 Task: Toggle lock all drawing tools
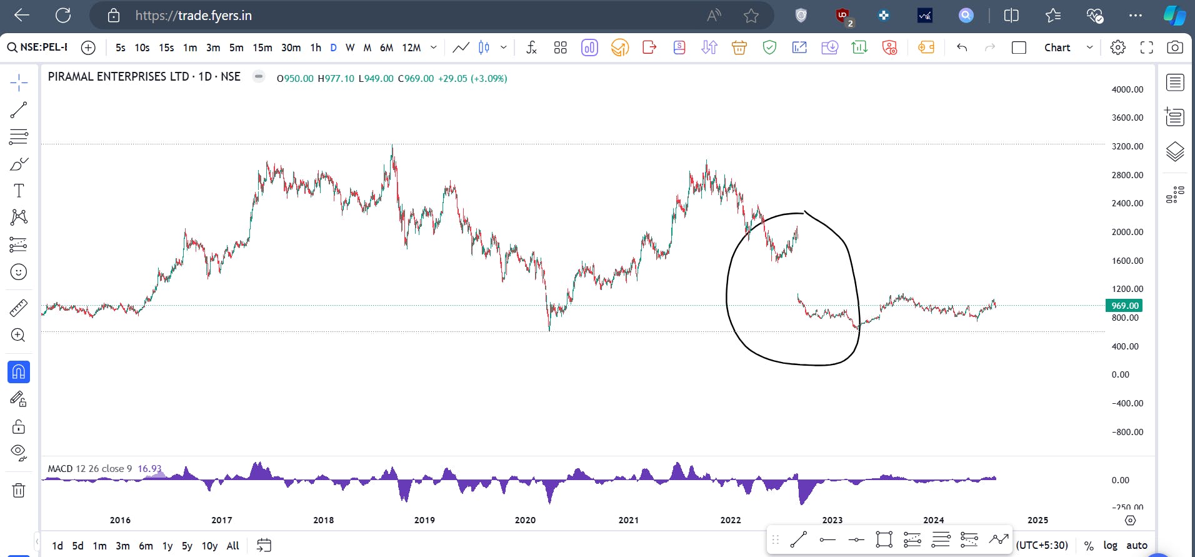click(19, 426)
